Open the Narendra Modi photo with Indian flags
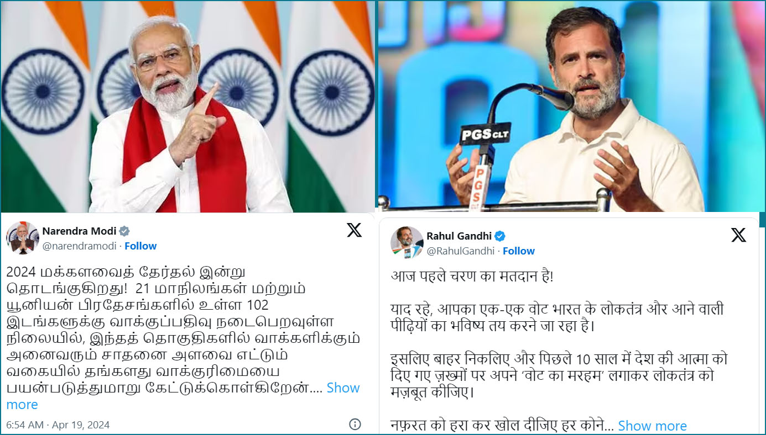Screen dimensions: 766x435 tap(187, 106)
